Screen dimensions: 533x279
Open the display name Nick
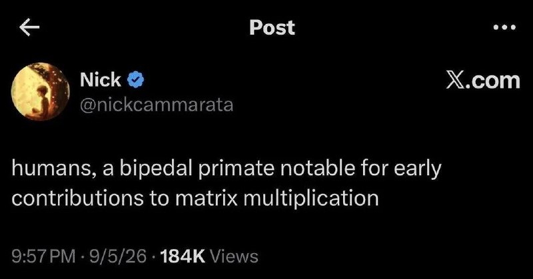[x=101, y=79]
